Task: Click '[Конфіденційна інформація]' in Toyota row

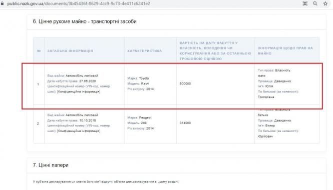Action: point(79,91)
